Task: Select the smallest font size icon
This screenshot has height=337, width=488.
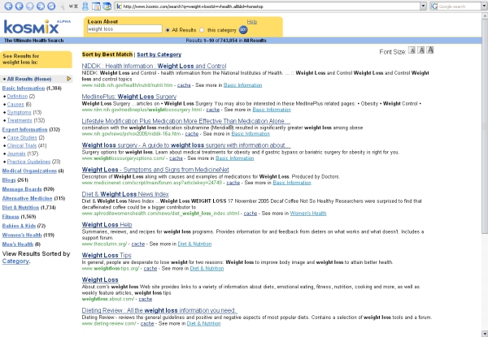Action: (410, 50)
